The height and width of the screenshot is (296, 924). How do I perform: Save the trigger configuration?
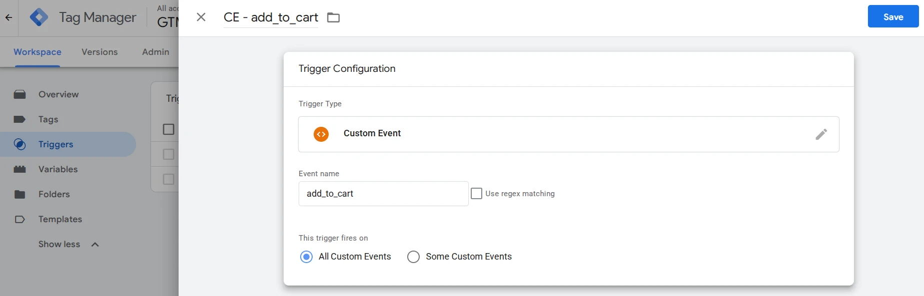tap(893, 16)
